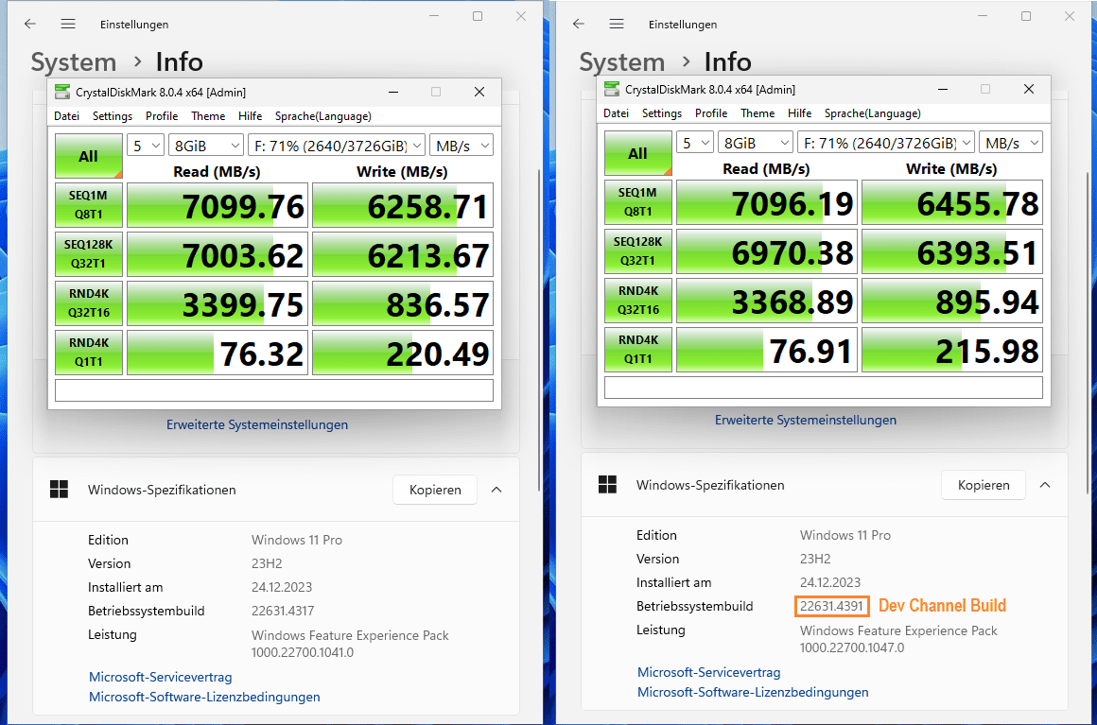The height and width of the screenshot is (725, 1097).
Task: Click 215.98 RND4K Q1T1 write result on right
Action: pos(952,349)
